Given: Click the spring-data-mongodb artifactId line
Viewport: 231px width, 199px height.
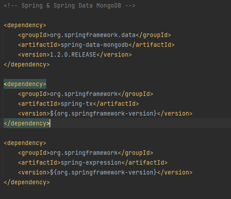Looking at the screenshot, I should click(x=96, y=45).
